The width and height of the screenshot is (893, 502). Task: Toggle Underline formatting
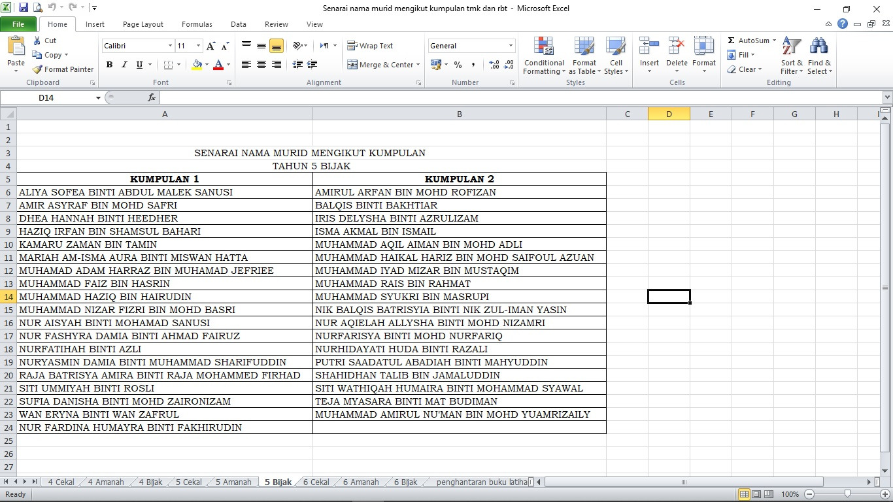tap(139, 65)
